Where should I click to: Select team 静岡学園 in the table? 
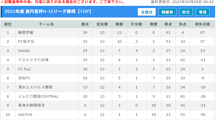(26, 33)
